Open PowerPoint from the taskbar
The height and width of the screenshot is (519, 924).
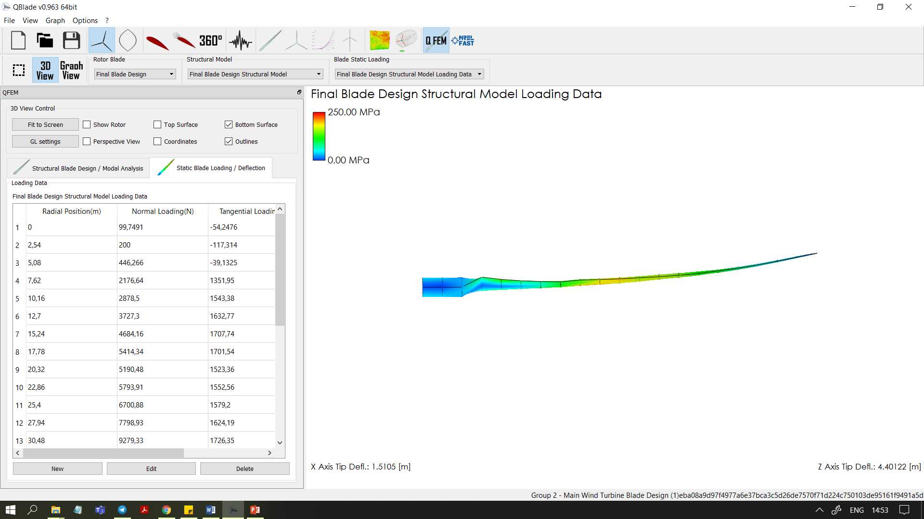[255, 510]
